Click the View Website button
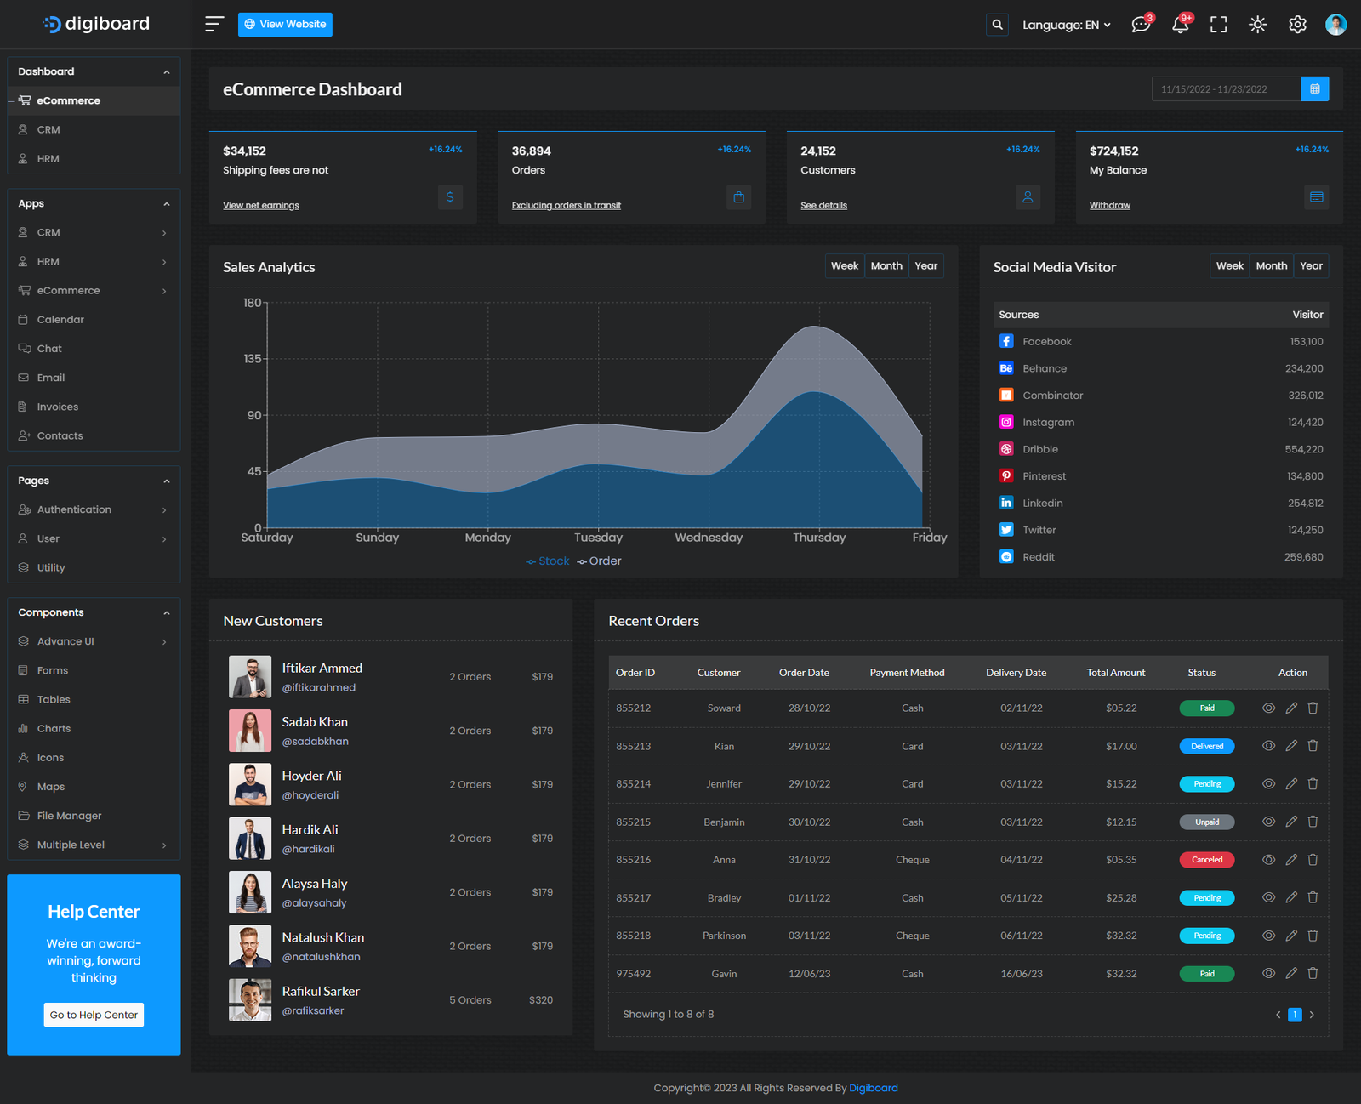 tap(285, 25)
